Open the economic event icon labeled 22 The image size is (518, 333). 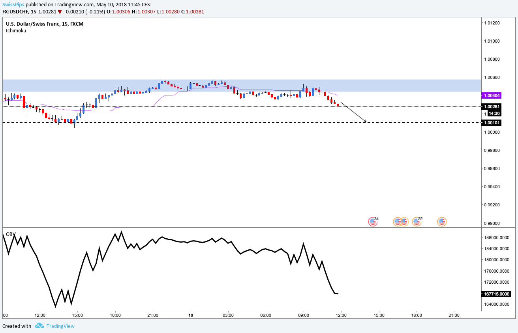click(x=417, y=222)
